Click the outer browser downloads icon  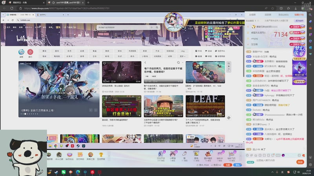296,8
